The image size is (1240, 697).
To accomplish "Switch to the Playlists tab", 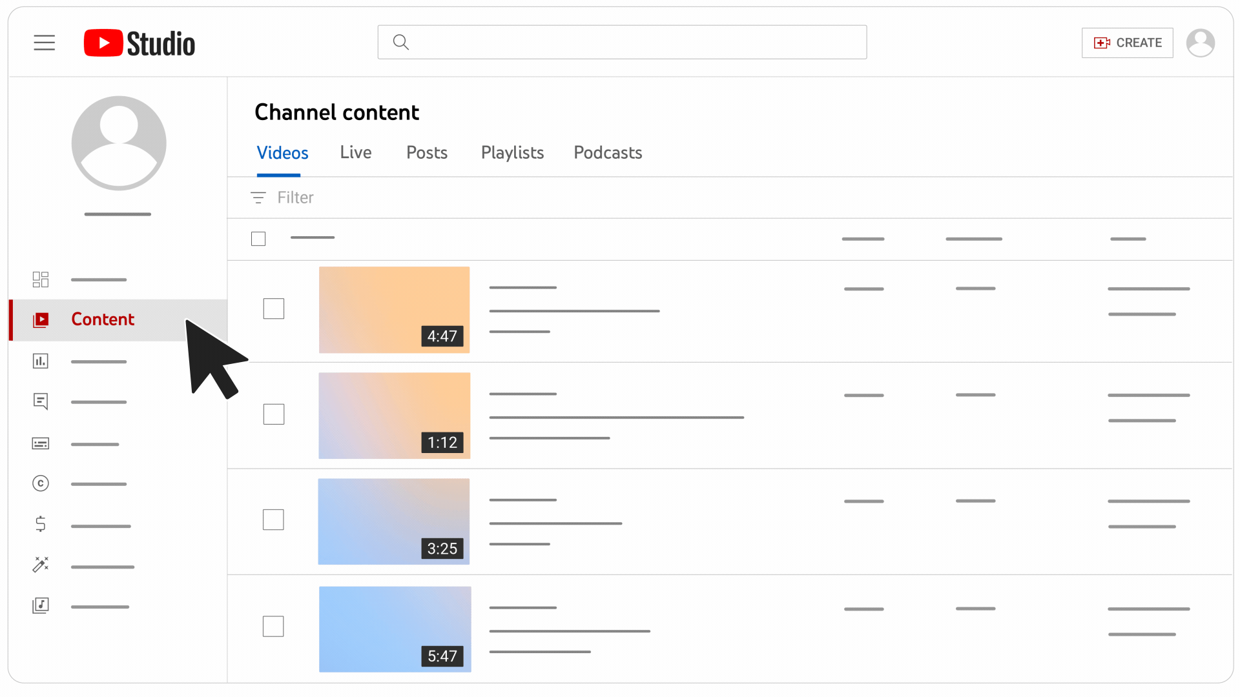I will click(512, 152).
